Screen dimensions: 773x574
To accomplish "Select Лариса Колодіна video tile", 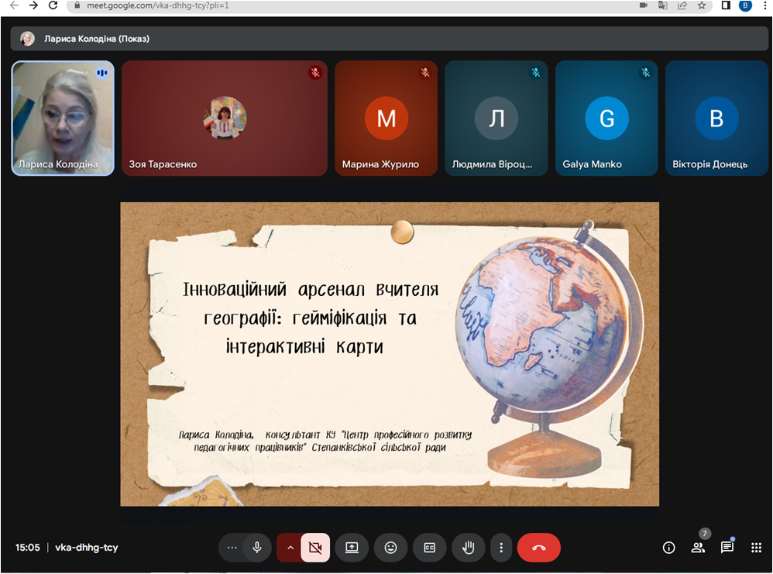I will tap(63, 118).
